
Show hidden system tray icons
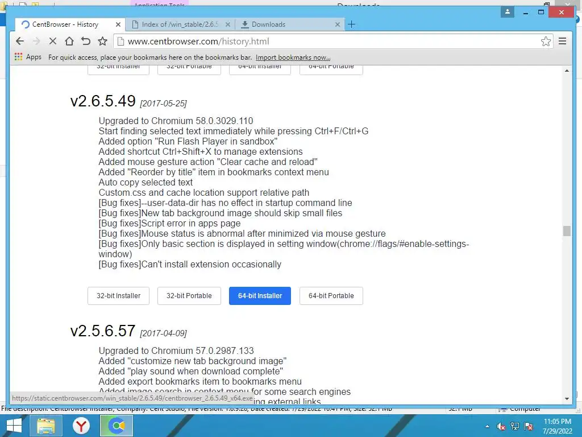487,426
